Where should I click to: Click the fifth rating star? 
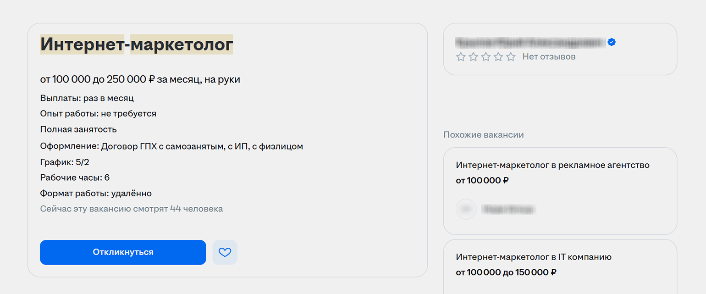[x=511, y=57]
